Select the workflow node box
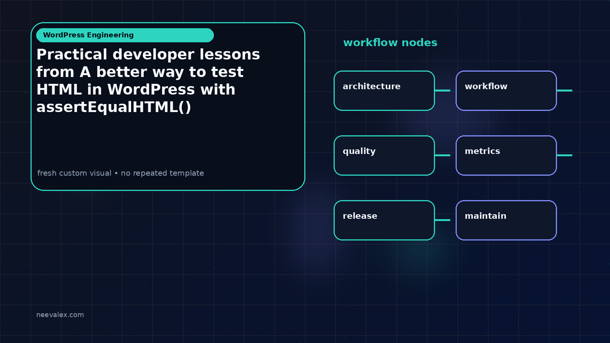 pyautogui.click(x=506, y=91)
